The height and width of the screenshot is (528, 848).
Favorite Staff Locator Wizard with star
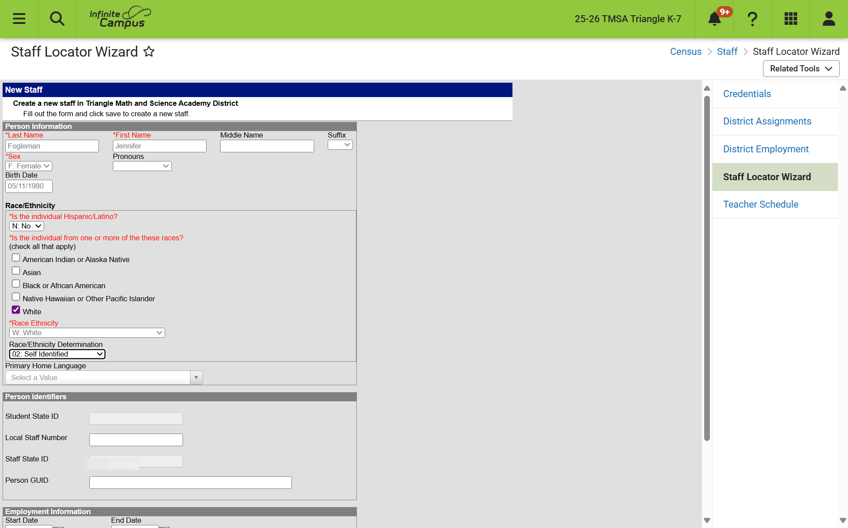(149, 51)
